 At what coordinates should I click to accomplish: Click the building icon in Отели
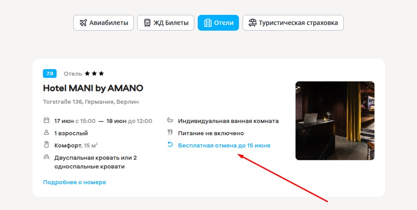click(208, 23)
